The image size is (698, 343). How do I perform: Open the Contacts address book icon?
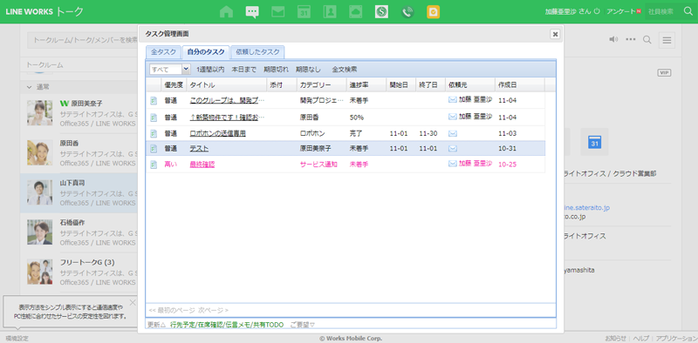pos(330,12)
